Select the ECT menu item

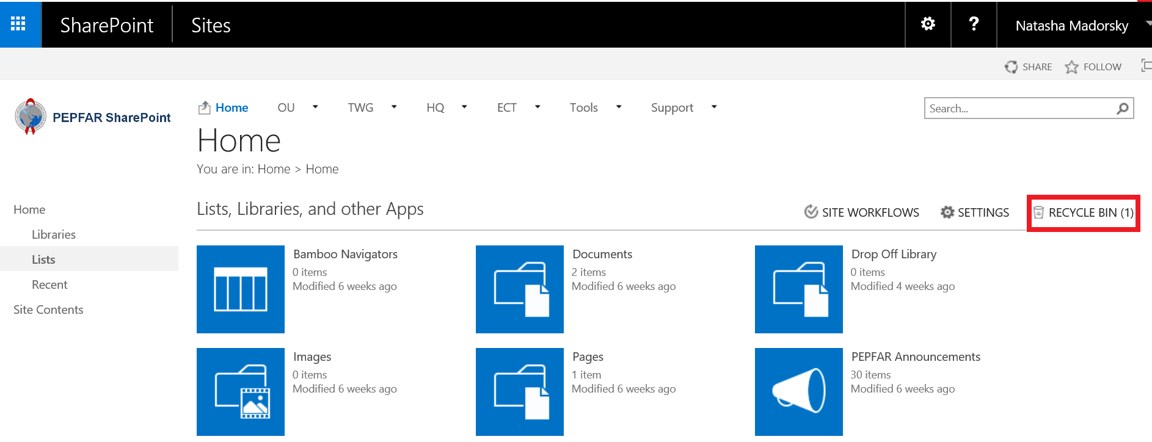point(507,107)
